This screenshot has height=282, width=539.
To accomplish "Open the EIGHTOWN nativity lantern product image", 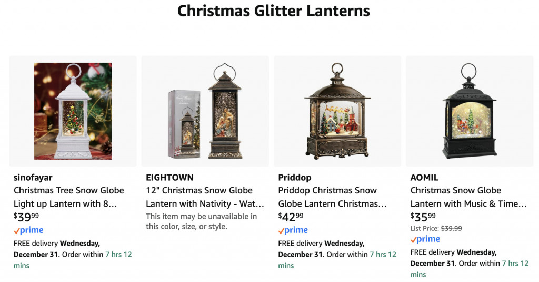I will pos(205,111).
